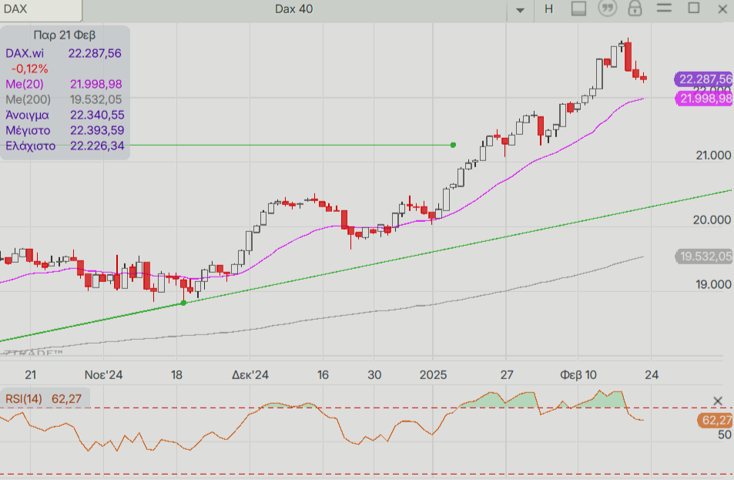This screenshot has height=480, width=734.
Task: Expand the symbol dropdown arrow
Action: tap(520, 10)
